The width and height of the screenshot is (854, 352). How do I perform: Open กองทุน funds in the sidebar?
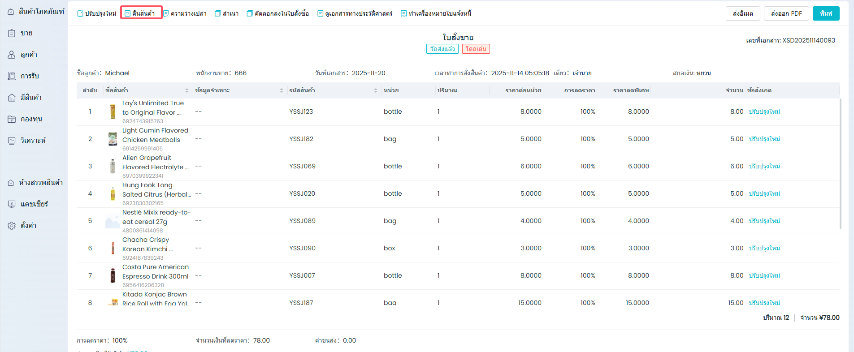pos(12,119)
